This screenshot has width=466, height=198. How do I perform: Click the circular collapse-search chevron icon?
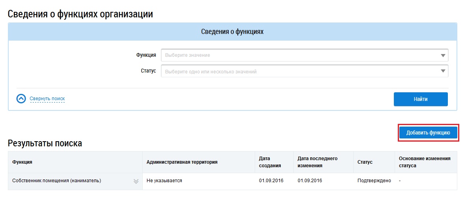click(21, 99)
